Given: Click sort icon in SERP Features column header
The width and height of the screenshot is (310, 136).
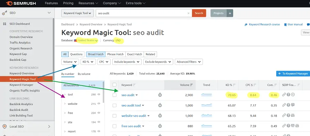Looking at the screenshot, I should coord(299,85).
